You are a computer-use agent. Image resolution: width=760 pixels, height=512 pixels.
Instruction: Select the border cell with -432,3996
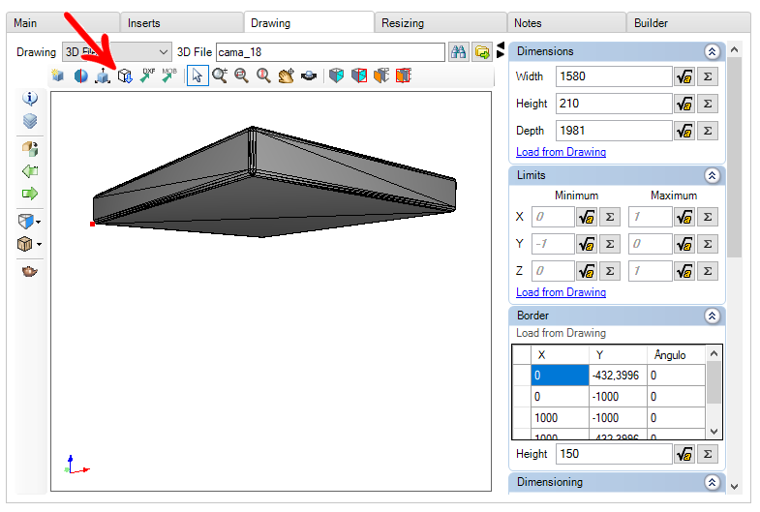618,376
